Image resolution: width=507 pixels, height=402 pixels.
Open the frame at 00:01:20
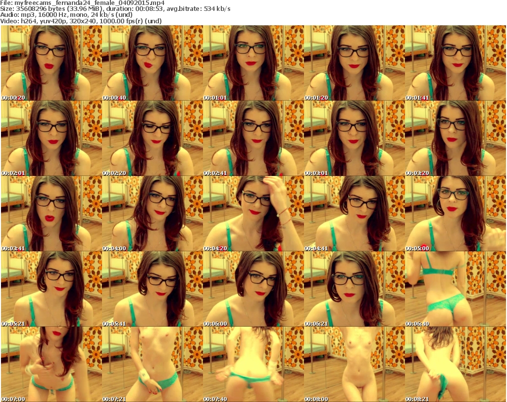pos(355,63)
